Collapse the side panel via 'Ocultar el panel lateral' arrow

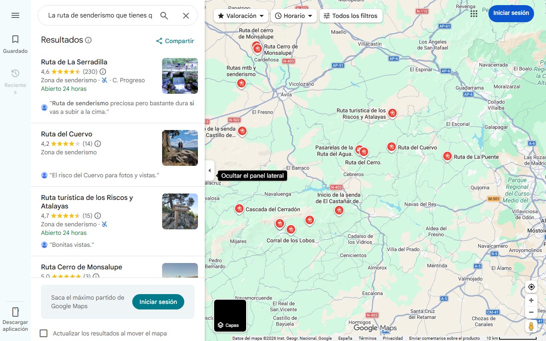[x=209, y=170]
